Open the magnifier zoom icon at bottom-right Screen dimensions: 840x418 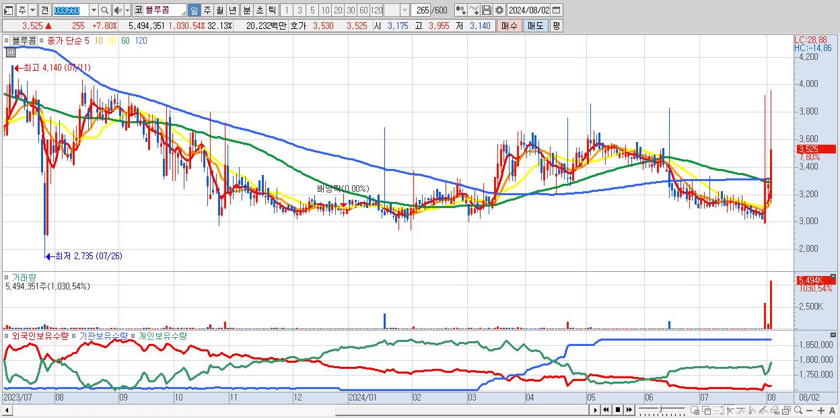798,410
